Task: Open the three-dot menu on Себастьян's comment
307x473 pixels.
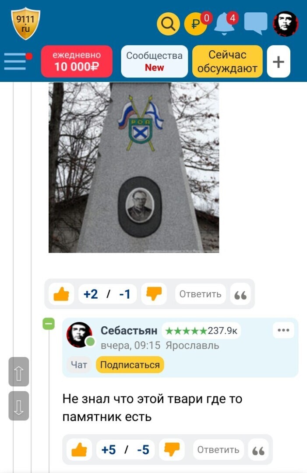Action: (x=283, y=330)
